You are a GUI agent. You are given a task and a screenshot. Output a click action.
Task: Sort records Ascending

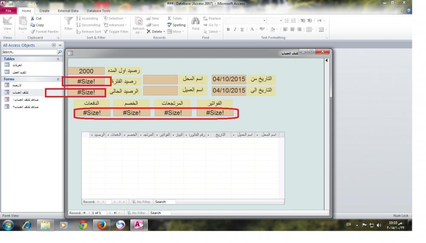87,18
